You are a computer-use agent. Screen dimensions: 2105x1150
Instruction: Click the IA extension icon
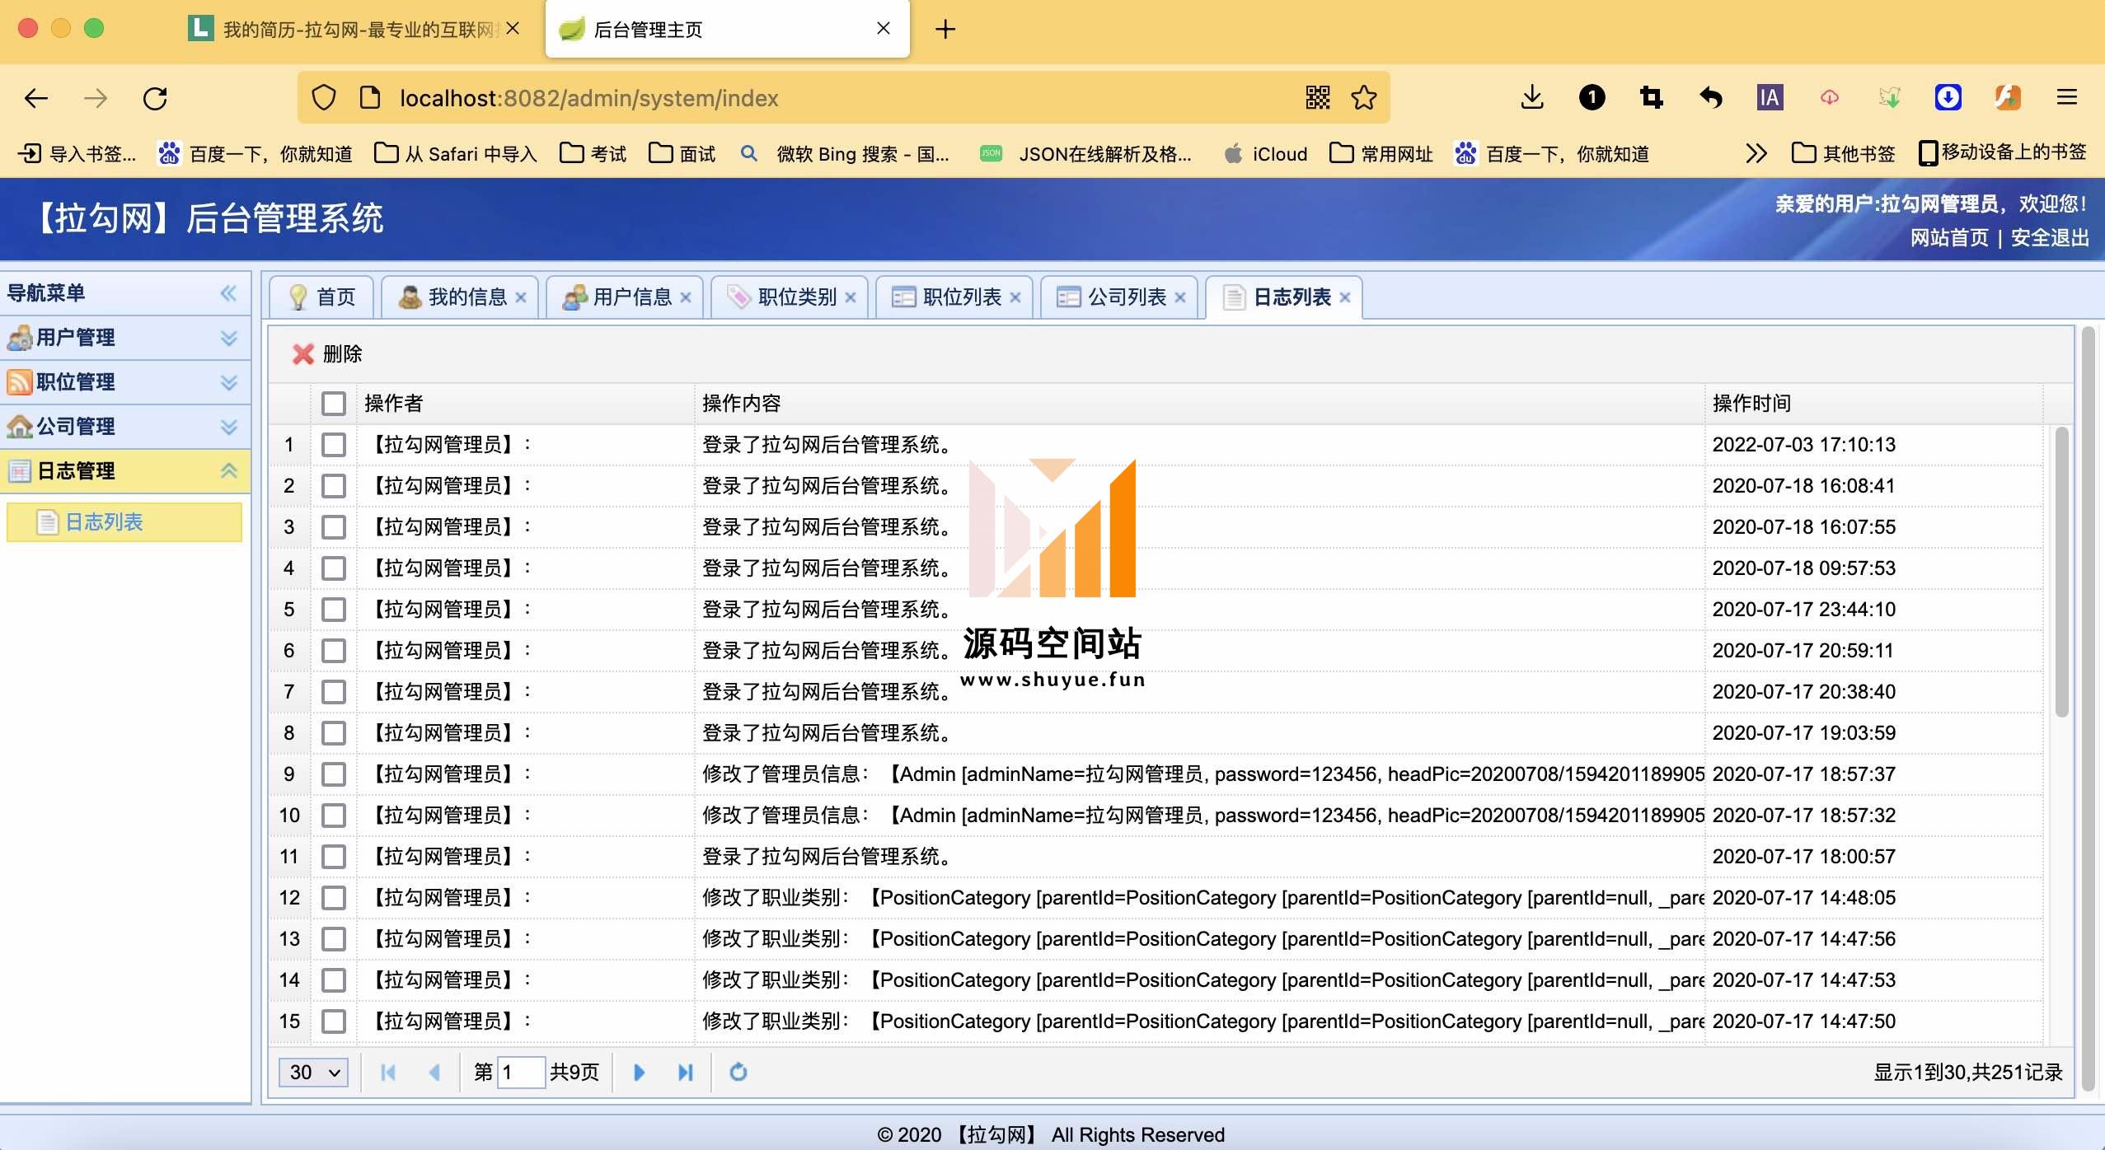pyautogui.click(x=1770, y=97)
